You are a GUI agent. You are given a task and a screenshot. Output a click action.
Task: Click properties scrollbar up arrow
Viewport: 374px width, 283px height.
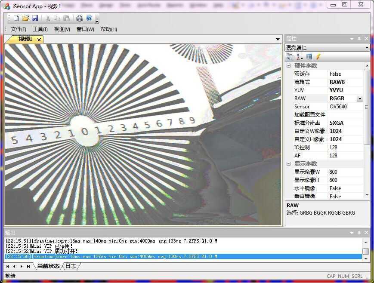point(367,65)
